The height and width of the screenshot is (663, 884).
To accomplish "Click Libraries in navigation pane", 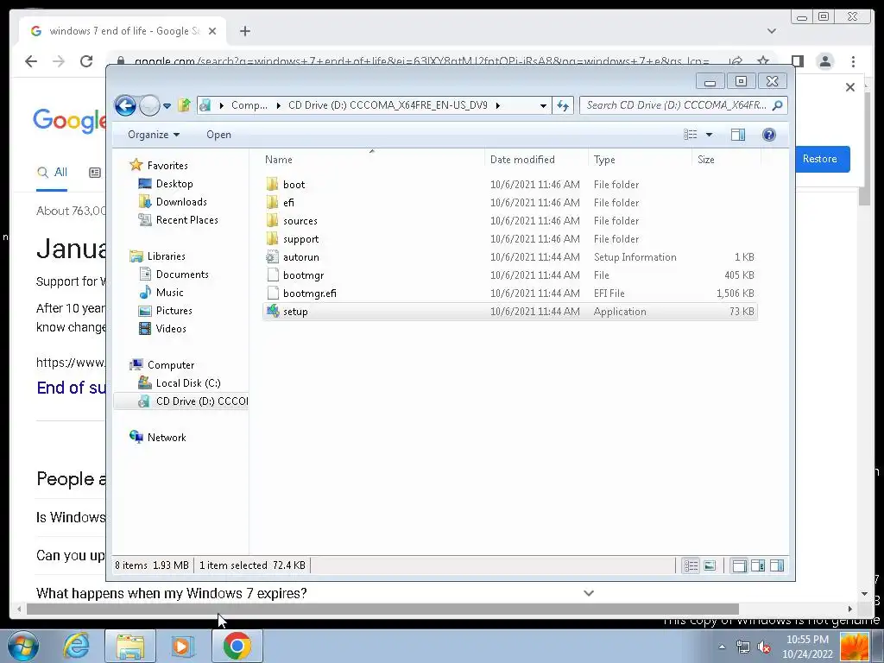I will pyautogui.click(x=166, y=256).
